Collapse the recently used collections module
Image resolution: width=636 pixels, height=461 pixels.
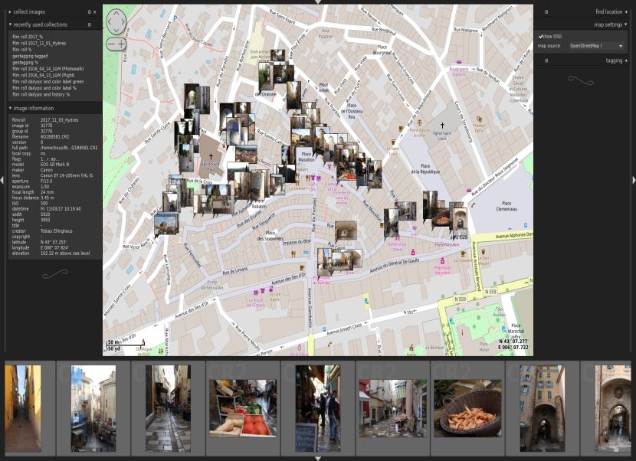click(x=10, y=25)
